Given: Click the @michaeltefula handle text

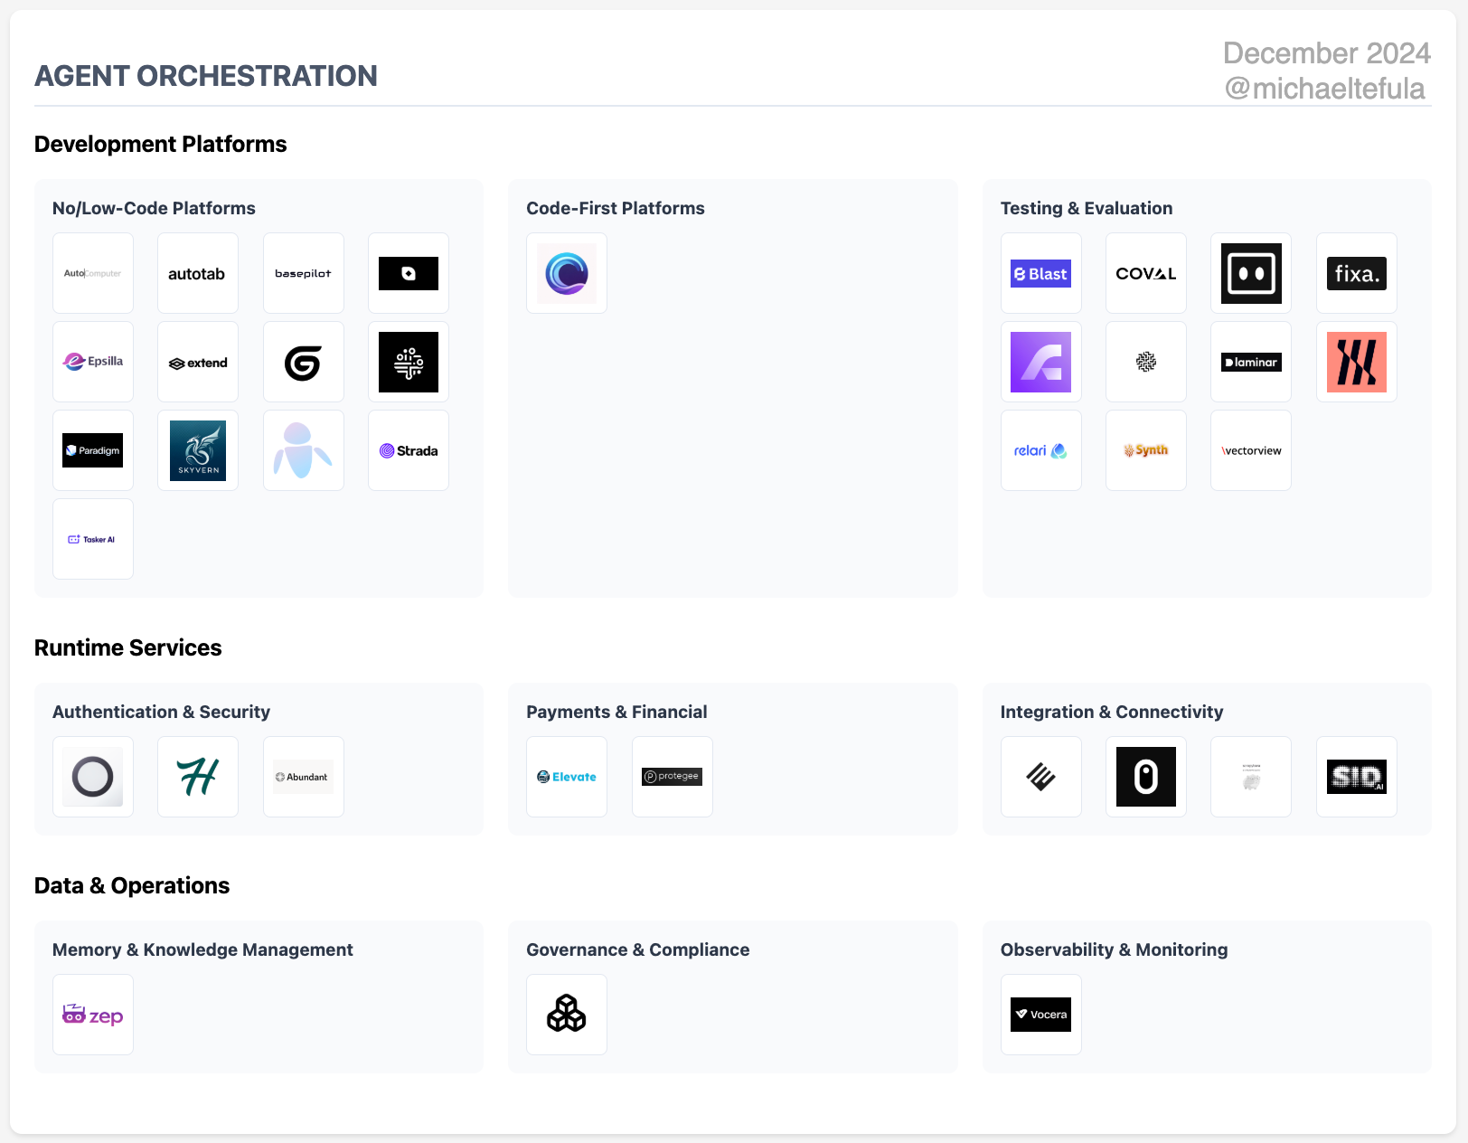Looking at the screenshot, I should click(1324, 89).
